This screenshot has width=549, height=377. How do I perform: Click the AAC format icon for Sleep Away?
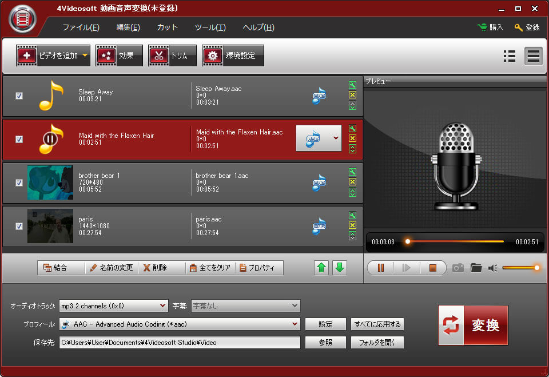pos(319,96)
